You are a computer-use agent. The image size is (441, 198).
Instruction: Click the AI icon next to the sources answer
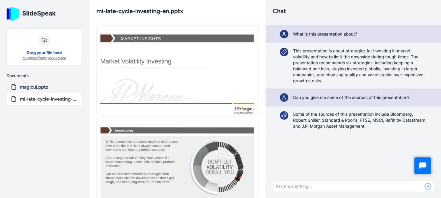click(284, 115)
